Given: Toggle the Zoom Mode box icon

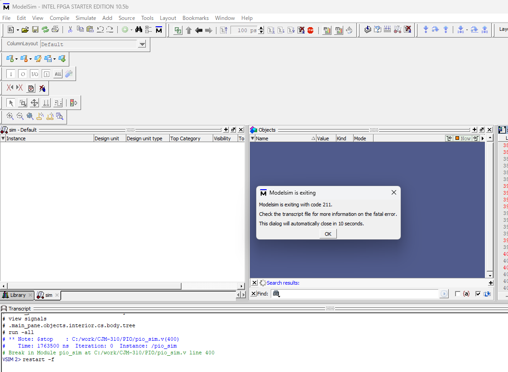Looking at the screenshot, I should (x=23, y=103).
